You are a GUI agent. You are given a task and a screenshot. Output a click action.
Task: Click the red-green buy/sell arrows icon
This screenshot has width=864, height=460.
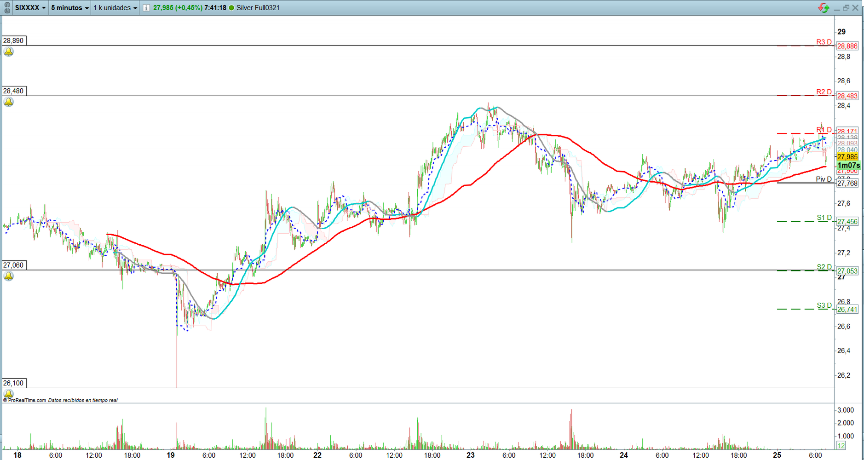(x=823, y=8)
